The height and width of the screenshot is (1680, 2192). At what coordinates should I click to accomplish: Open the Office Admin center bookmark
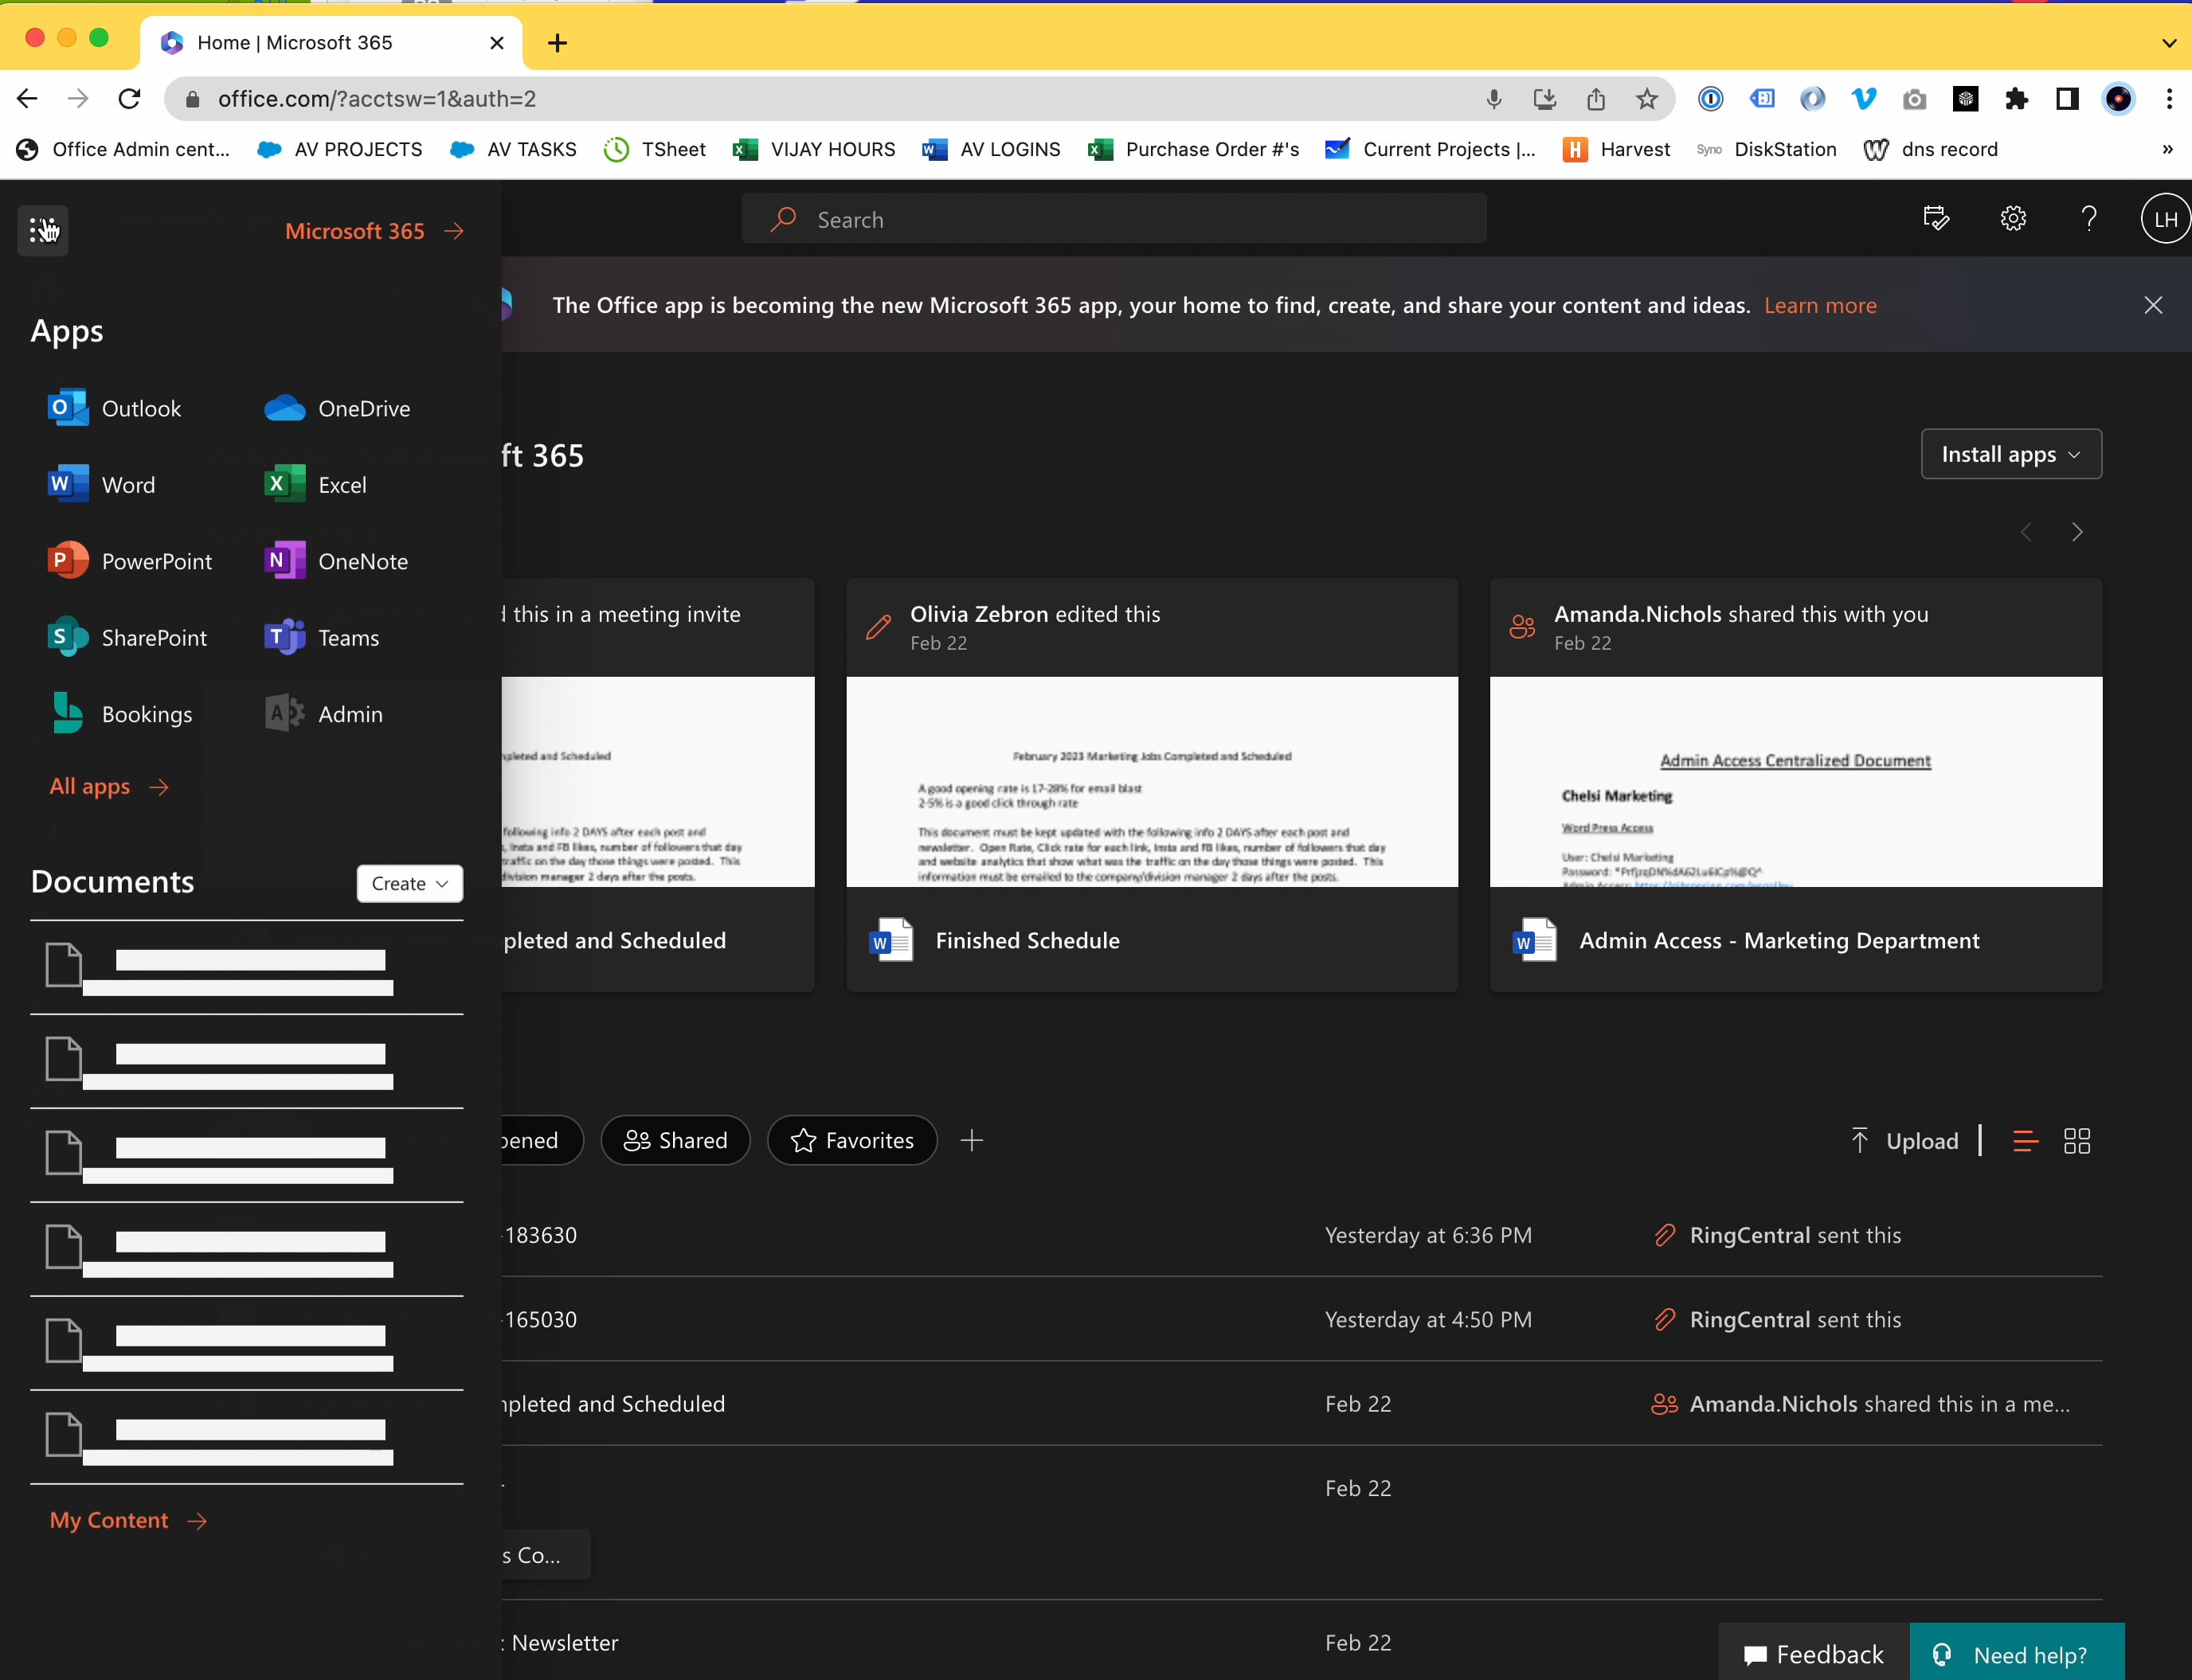[123, 149]
